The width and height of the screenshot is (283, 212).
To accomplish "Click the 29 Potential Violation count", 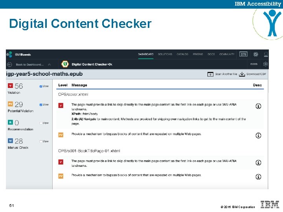I will pos(19,104).
